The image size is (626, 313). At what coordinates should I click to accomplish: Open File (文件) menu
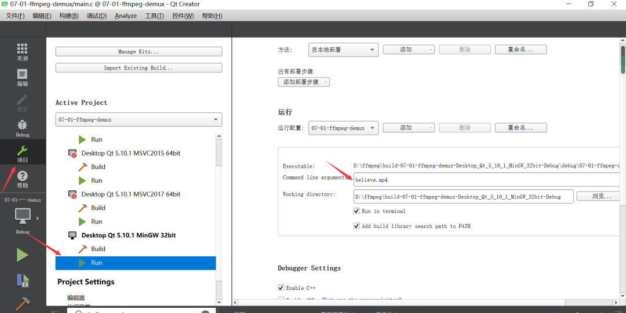point(15,16)
